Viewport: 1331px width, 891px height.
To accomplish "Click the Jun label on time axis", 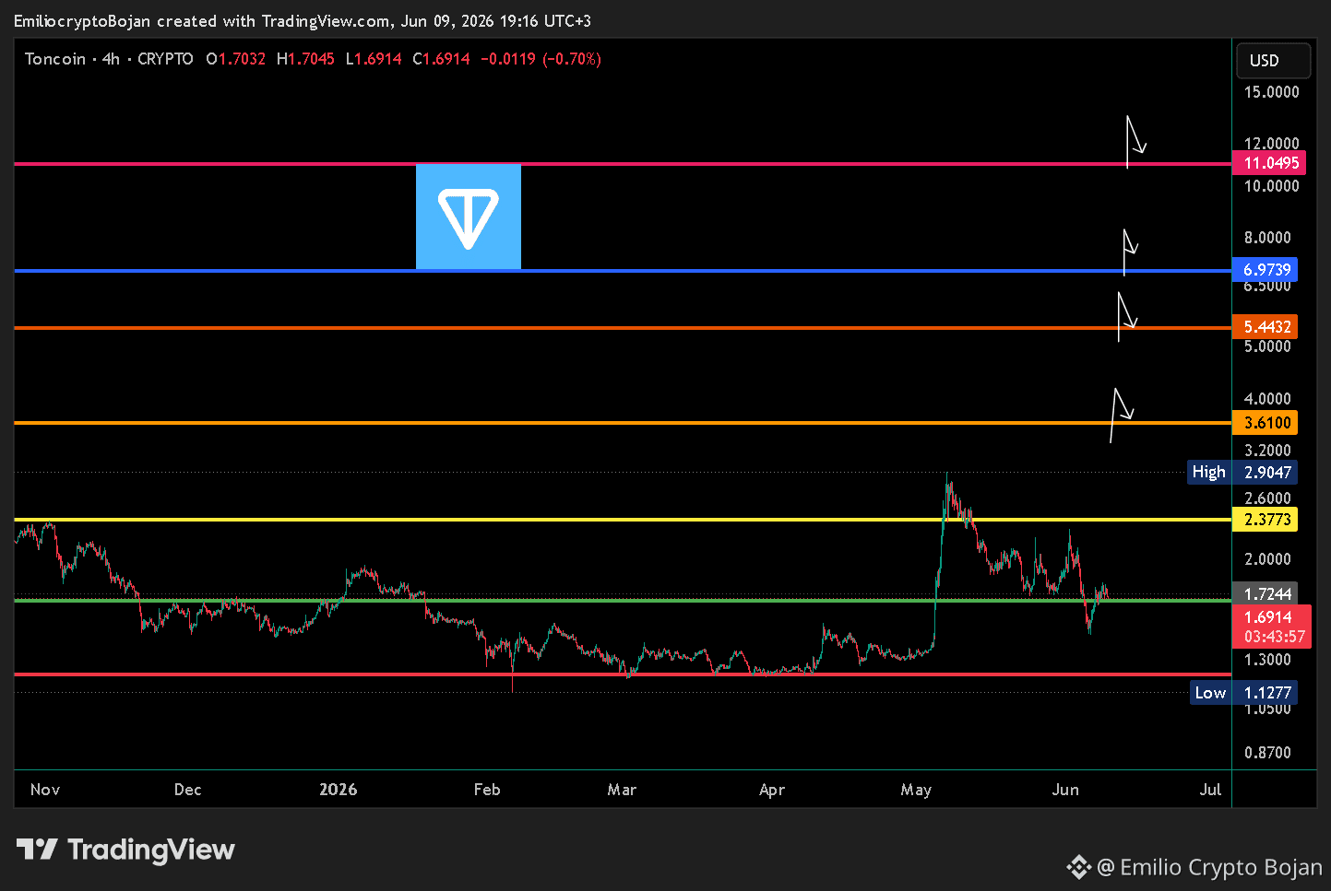I will (x=1065, y=790).
